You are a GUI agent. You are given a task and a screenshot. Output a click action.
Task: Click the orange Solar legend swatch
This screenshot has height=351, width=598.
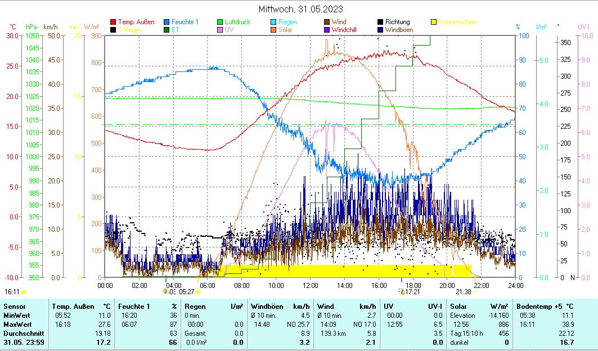click(273, 30)
